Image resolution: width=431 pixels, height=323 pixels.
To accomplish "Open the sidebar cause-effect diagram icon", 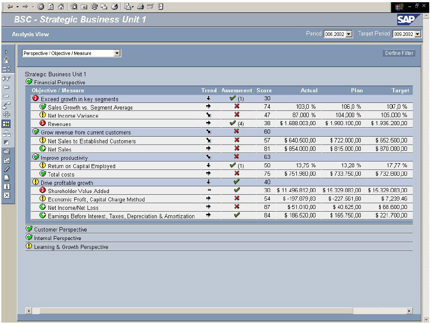I will point(7,114).
